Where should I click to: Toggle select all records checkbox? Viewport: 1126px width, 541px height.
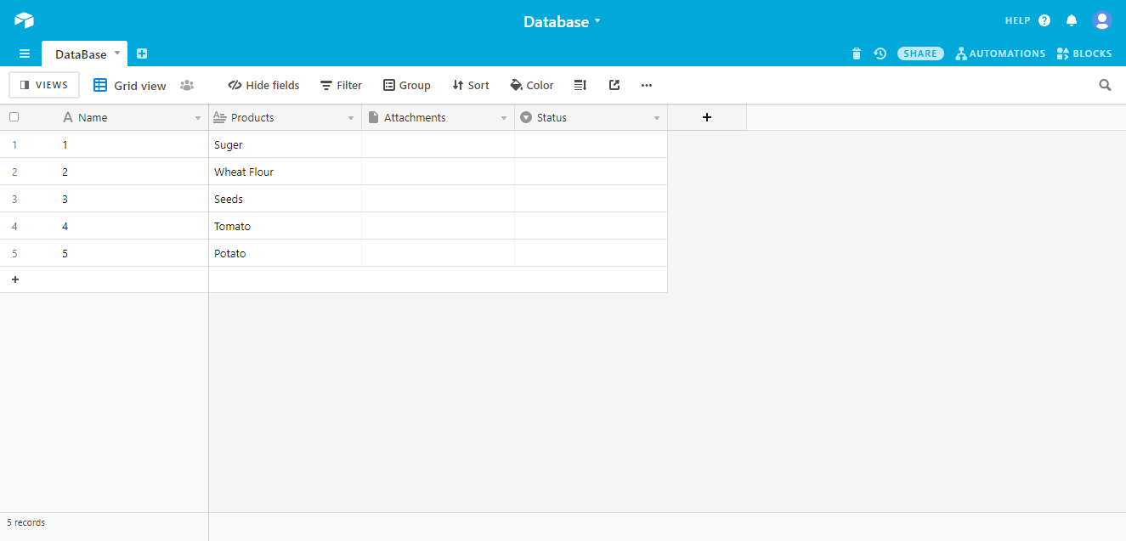[x=14, y=117]
